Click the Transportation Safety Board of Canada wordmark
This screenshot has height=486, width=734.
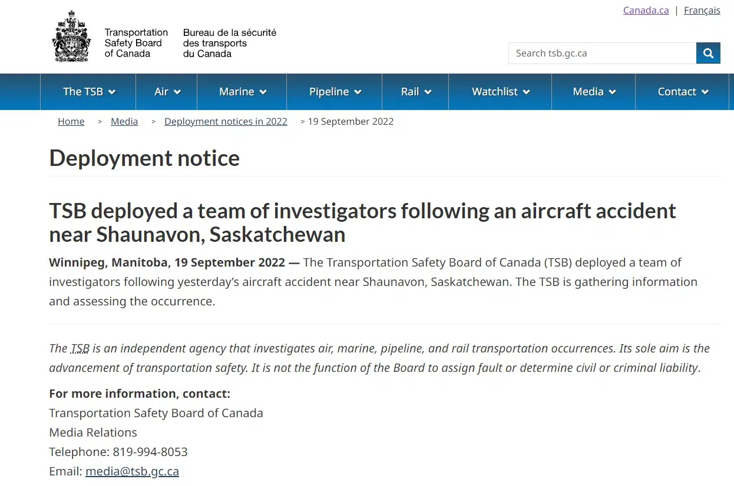(x=136, y=43)
